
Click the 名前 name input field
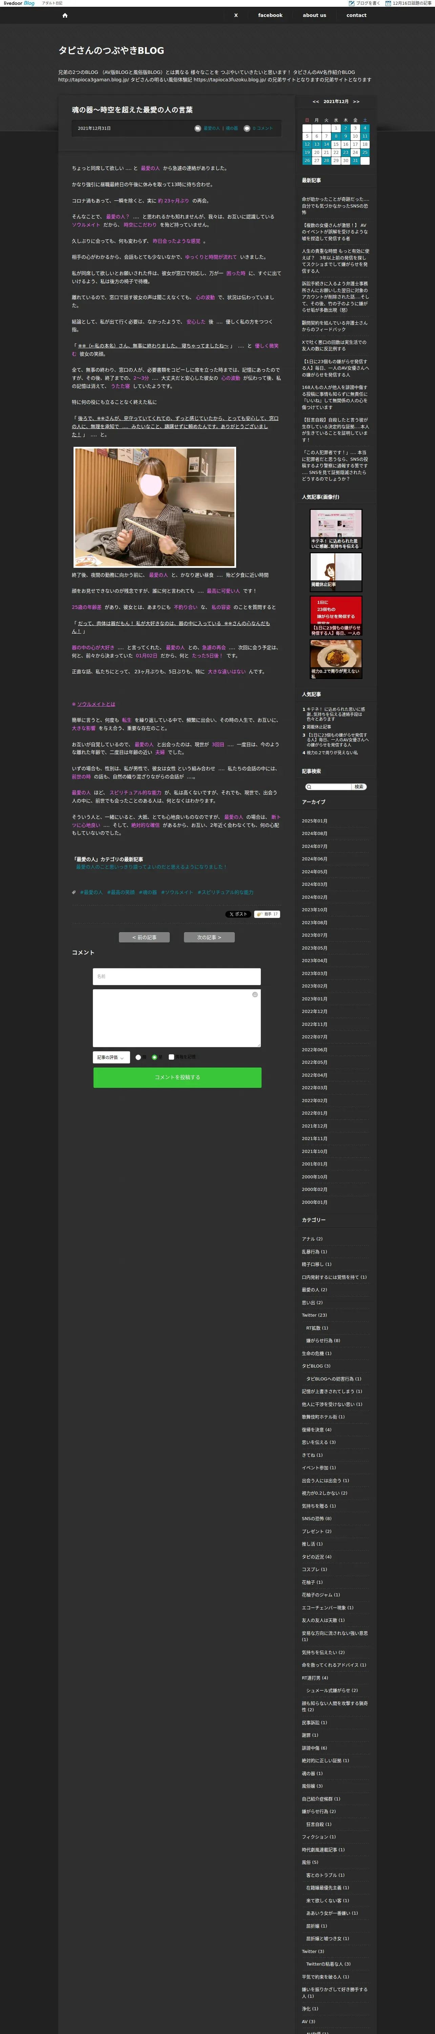(177, 977)
